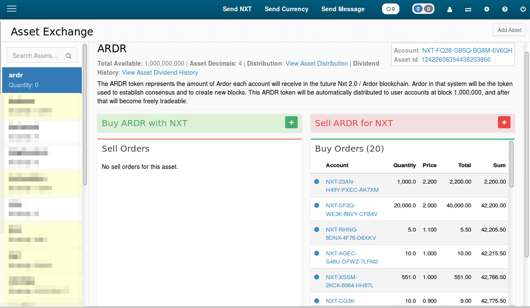Screen dimensions: 530x308
Task: Click the Sell ARDR for NXT heading
Action: [x=354, y=123]
